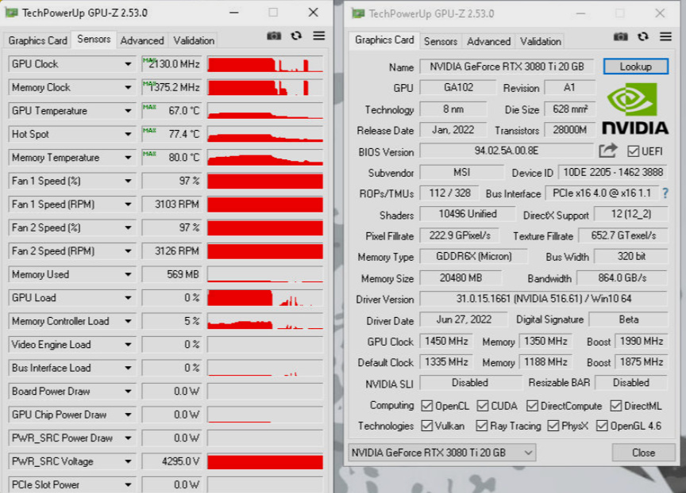The image size is (686, 493).
Task: Click the Close button at bottom right
Action: pos(643,453)
